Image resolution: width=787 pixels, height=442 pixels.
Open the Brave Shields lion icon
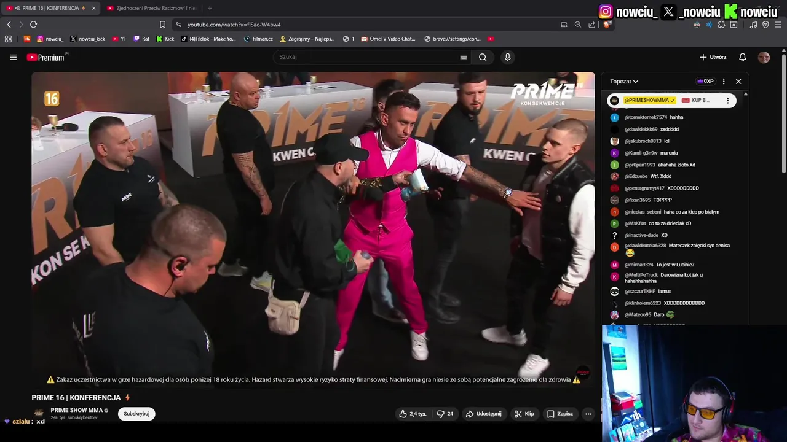click(x=607, y=25)
